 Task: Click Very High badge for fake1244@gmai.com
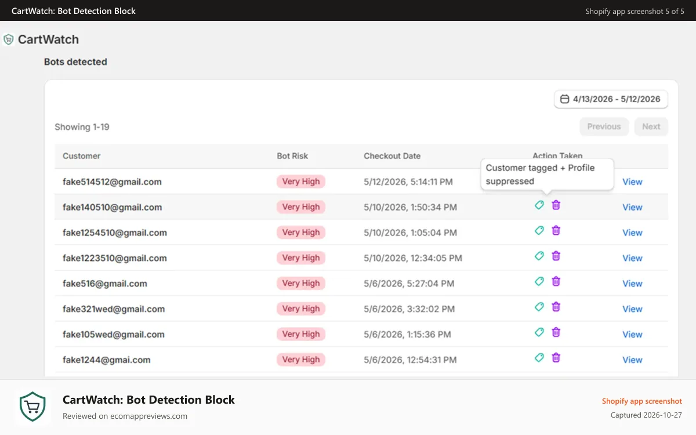[x=301, y=360]
